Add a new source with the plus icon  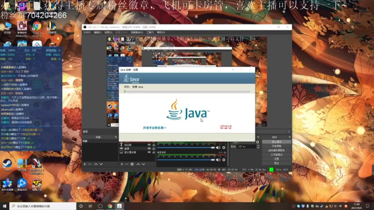[x=122, y=164]
